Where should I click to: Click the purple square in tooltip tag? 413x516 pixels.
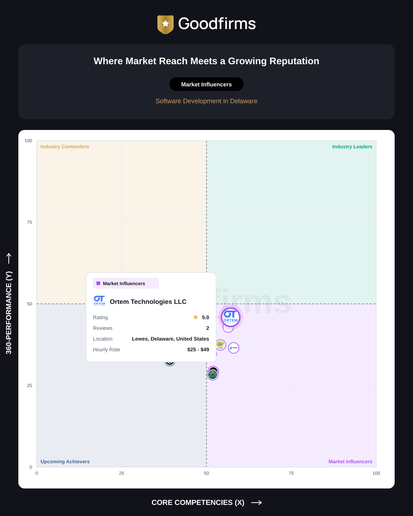tap(98, 283)
